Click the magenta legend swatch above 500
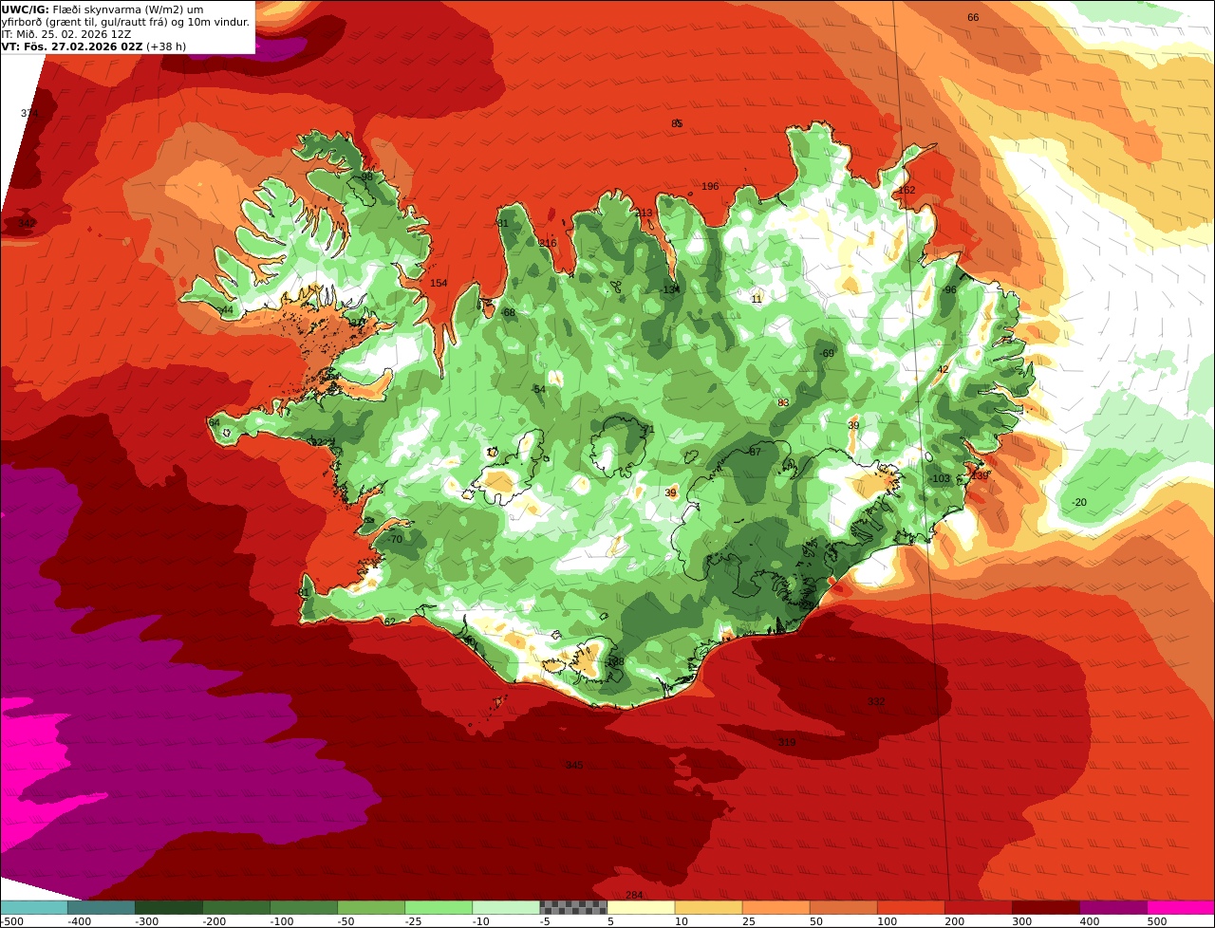Viewport: 1215px width, 928px height. coord(1181,907)
